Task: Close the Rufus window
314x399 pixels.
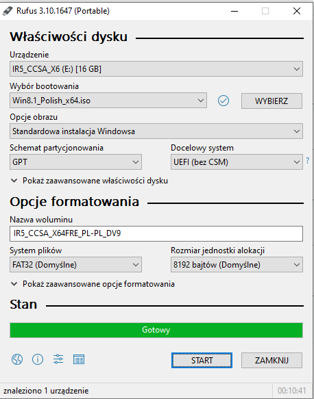Action: tap(297, 11)
